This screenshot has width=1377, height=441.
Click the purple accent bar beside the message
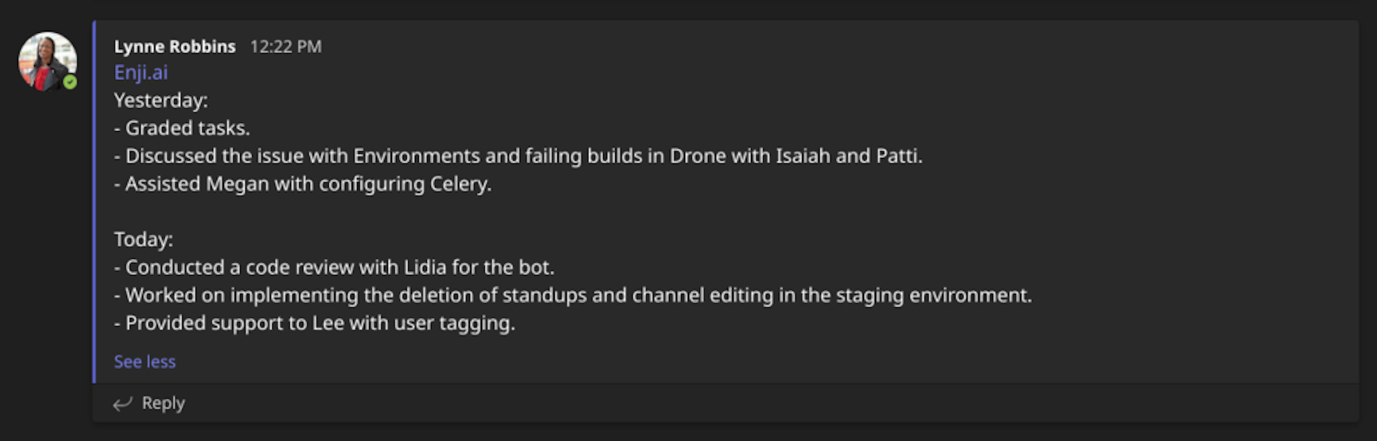(94, 202)
